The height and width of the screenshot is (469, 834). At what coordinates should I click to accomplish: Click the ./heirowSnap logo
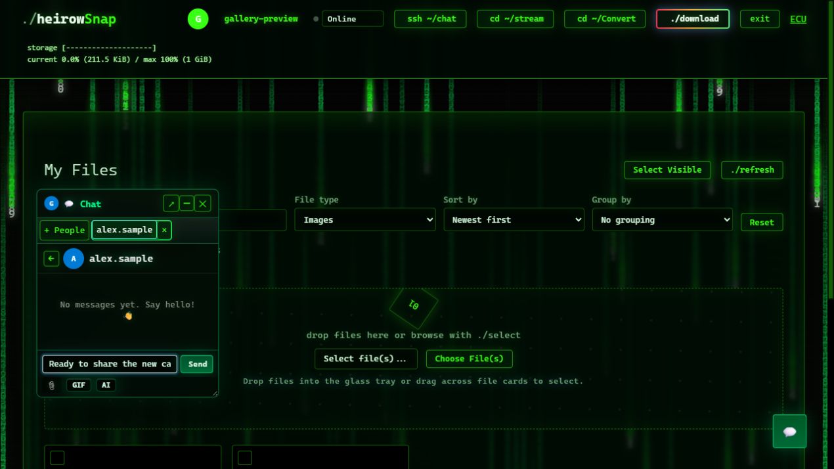pos(69,19)
